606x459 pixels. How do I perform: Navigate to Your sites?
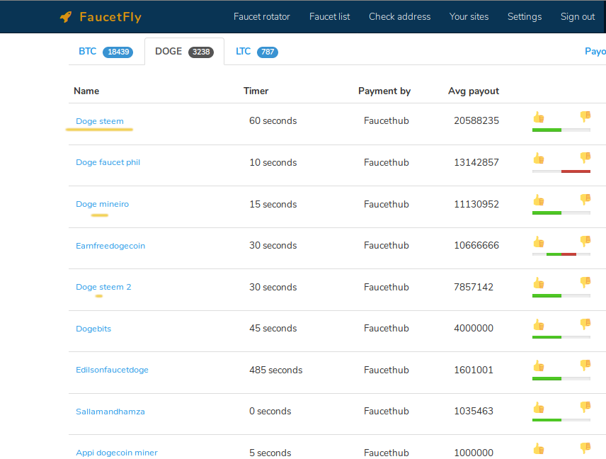coord(469,16)
